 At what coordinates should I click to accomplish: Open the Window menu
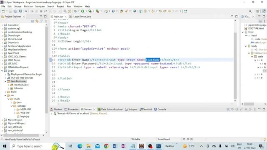click(x=78, y=6)
